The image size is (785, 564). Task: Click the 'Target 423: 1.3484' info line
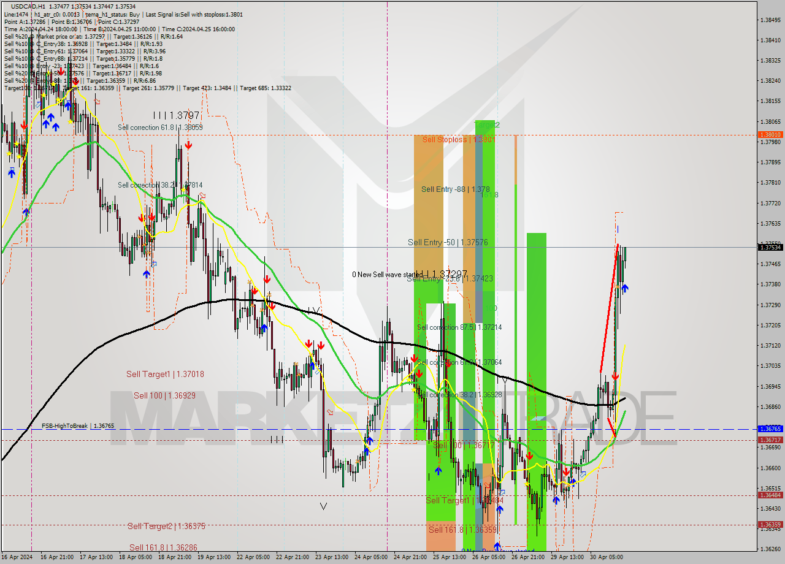click(x=209, y=88)
